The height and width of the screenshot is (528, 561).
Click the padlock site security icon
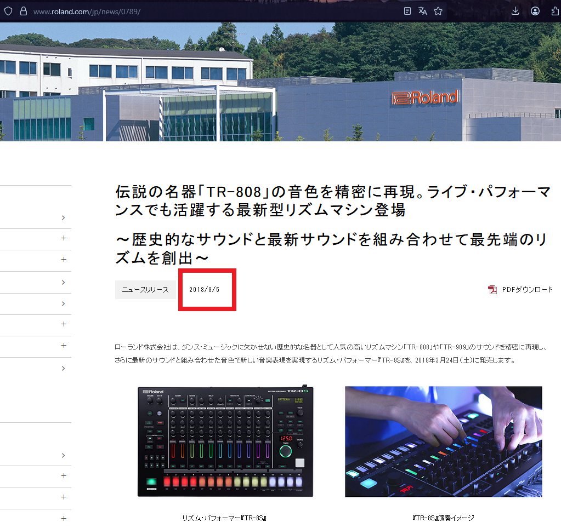click(23, 12)
